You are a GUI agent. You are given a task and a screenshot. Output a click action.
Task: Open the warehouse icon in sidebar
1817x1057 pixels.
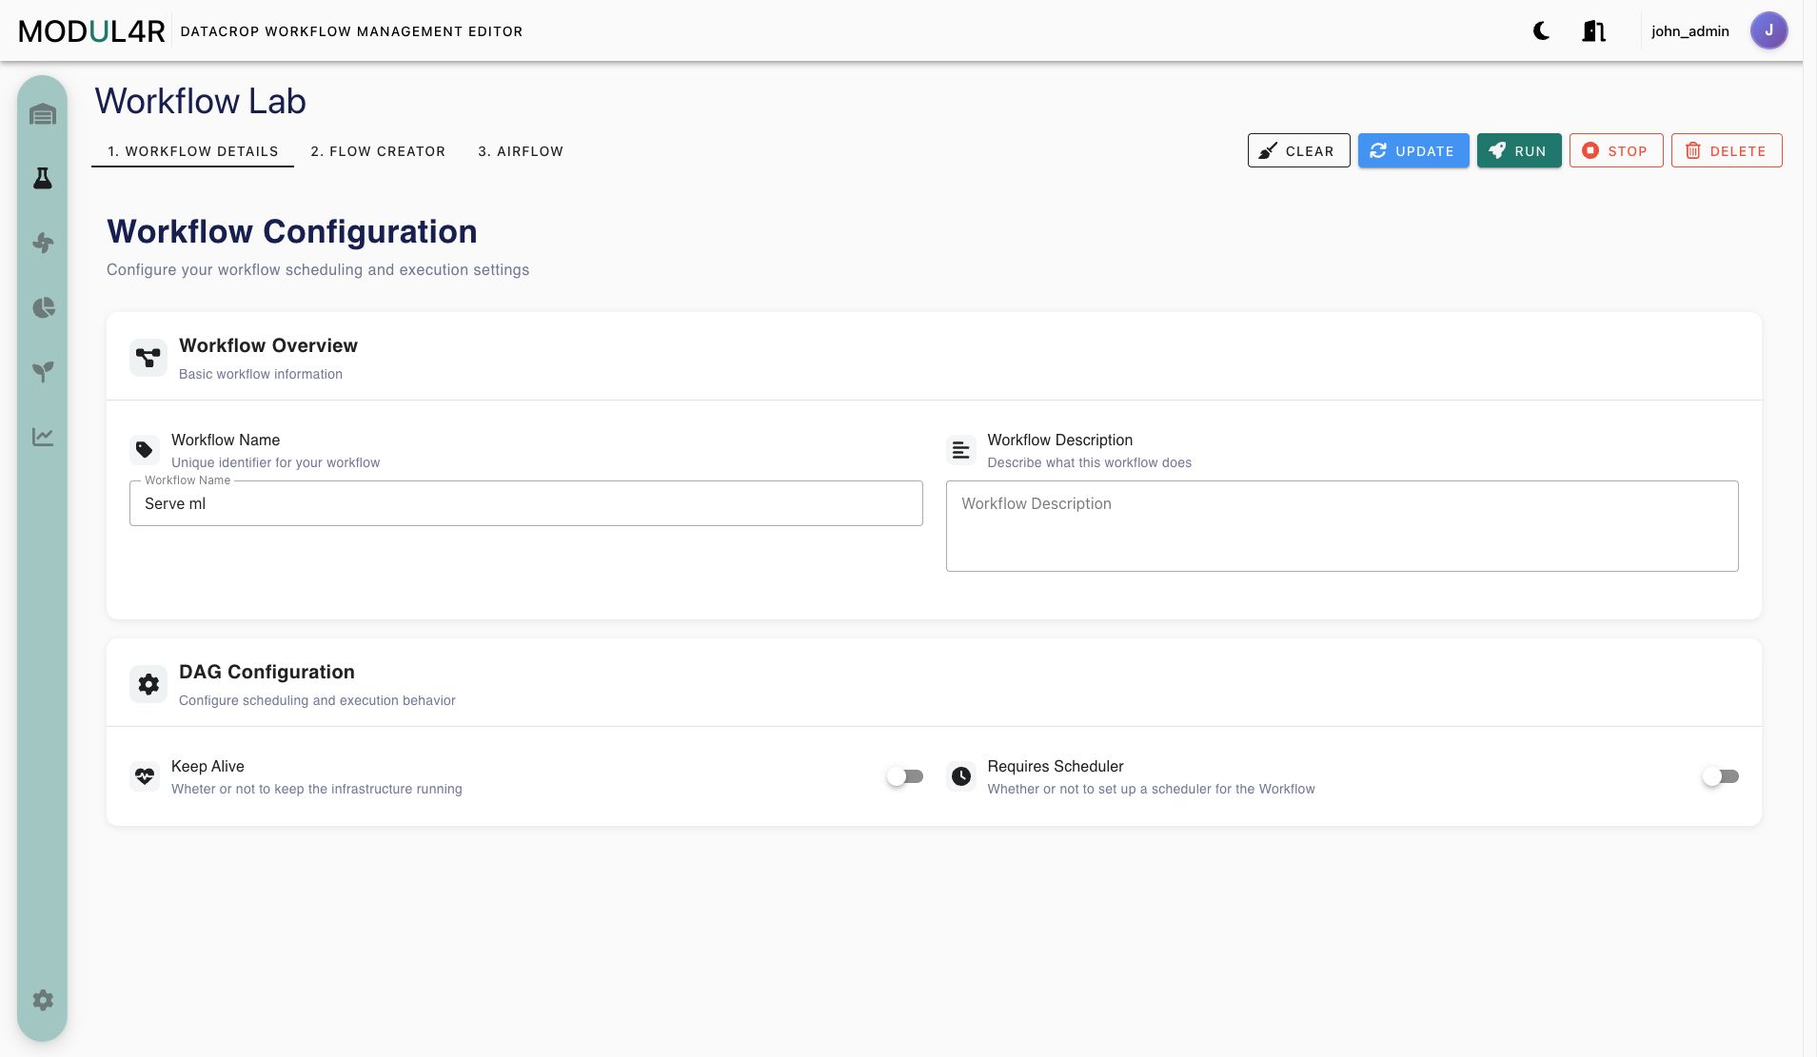[43, 115]
